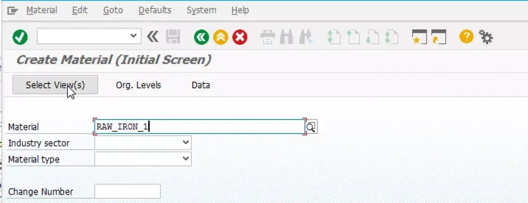Collapse the command field with double chevrons

pyautogui.click(x=152, y=36)
